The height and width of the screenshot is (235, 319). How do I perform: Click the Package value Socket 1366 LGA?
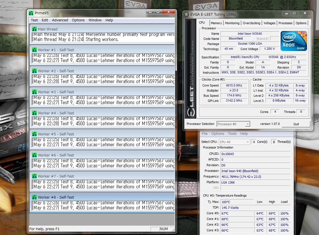(250, 44)
